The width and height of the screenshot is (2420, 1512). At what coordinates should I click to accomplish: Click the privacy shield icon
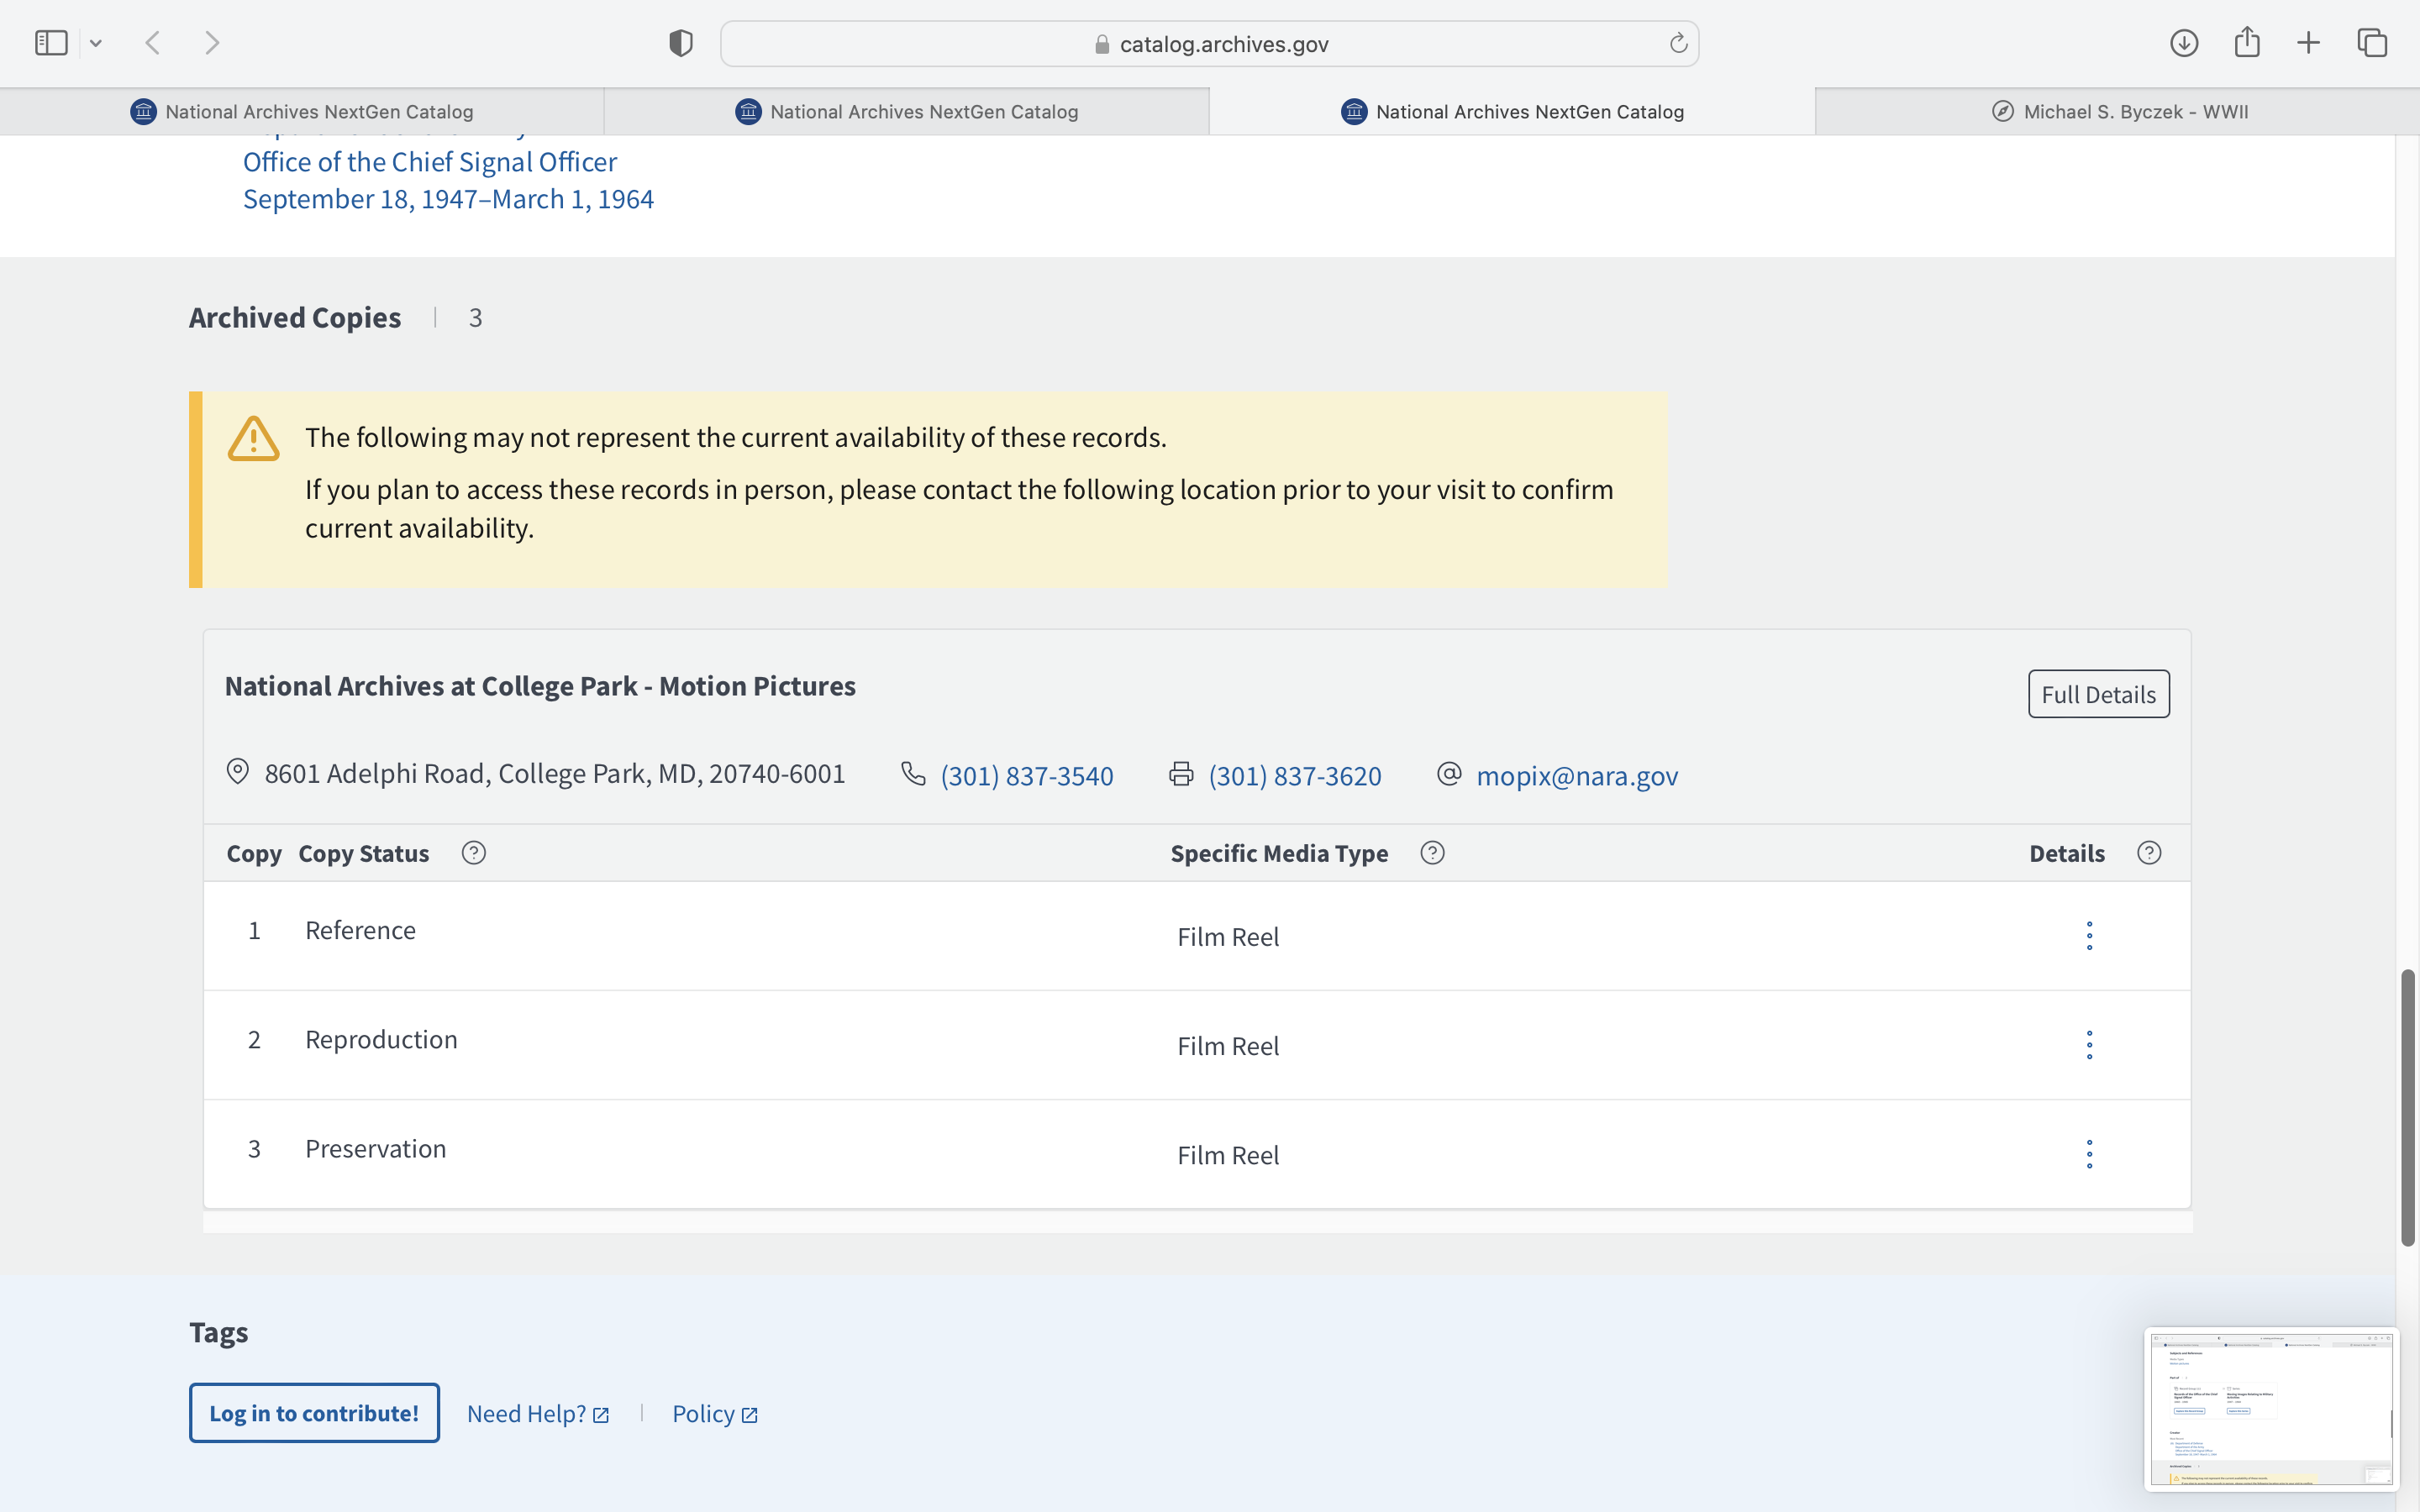tap(680, 43)
